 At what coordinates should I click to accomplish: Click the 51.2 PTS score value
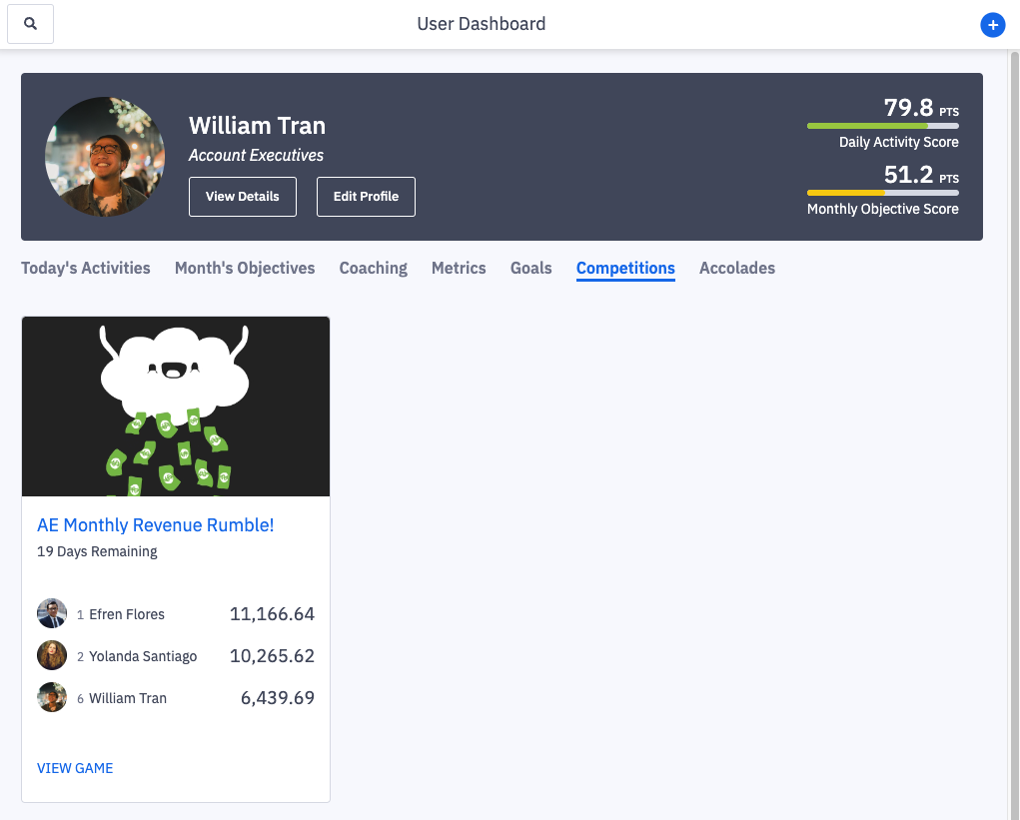[921, 174]
